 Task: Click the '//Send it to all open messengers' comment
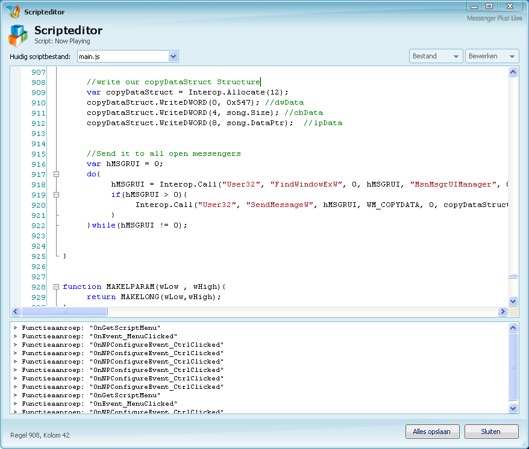(164, 153)
